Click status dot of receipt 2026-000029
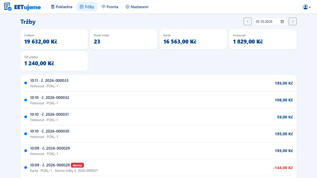The height and width of the screenshot is (178, 317). click(x=26, y=151)
